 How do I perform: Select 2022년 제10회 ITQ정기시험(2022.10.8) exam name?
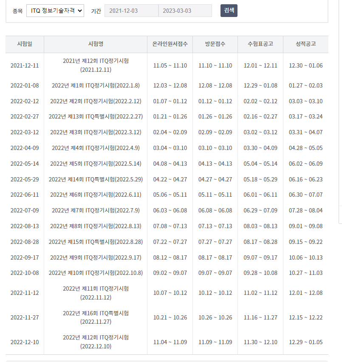coord(96,273)
